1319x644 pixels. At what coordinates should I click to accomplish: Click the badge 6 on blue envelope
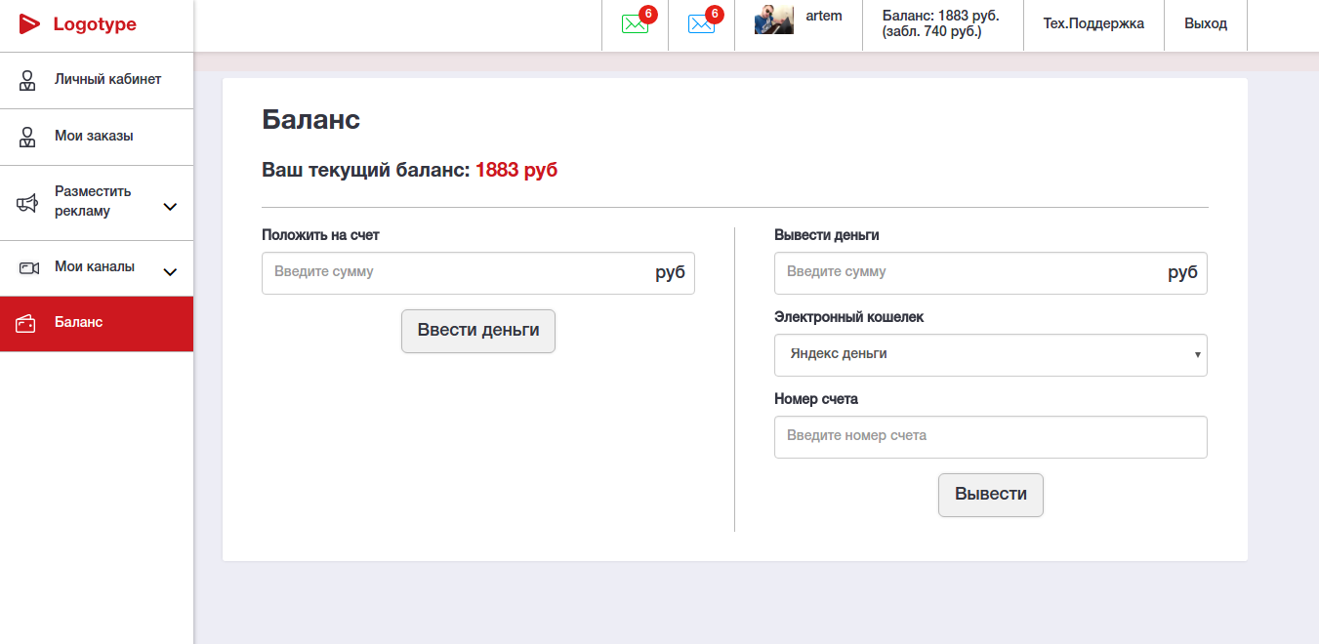pyautogui.click(x=714, y=15)
